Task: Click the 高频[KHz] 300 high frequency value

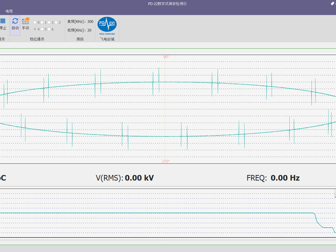Action: tap(90, 22)
